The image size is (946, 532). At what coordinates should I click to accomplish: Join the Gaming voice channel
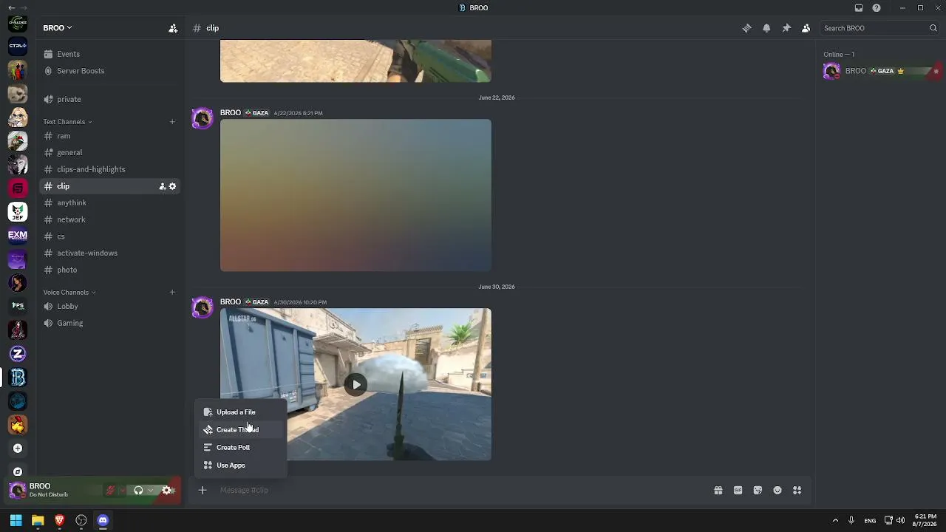[x=109, y=323]
